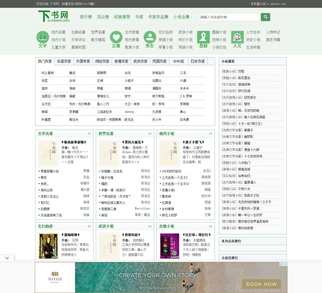Click the 悬疑 question-mark icon
This screenshot has width=322, height=293.
point(203,37)
